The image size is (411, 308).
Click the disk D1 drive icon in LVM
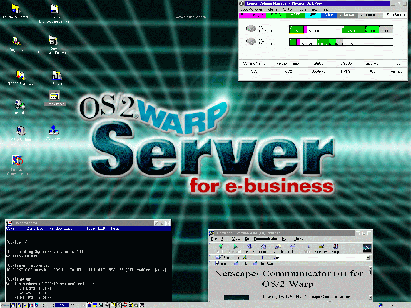pos(251,28)
